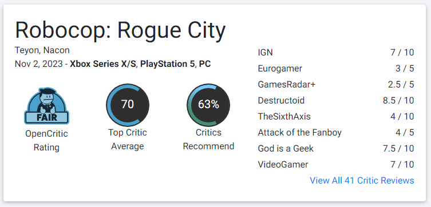Click the Xbox Series X/S platform link
Screen dimensions: 431x207
(103, 64)
